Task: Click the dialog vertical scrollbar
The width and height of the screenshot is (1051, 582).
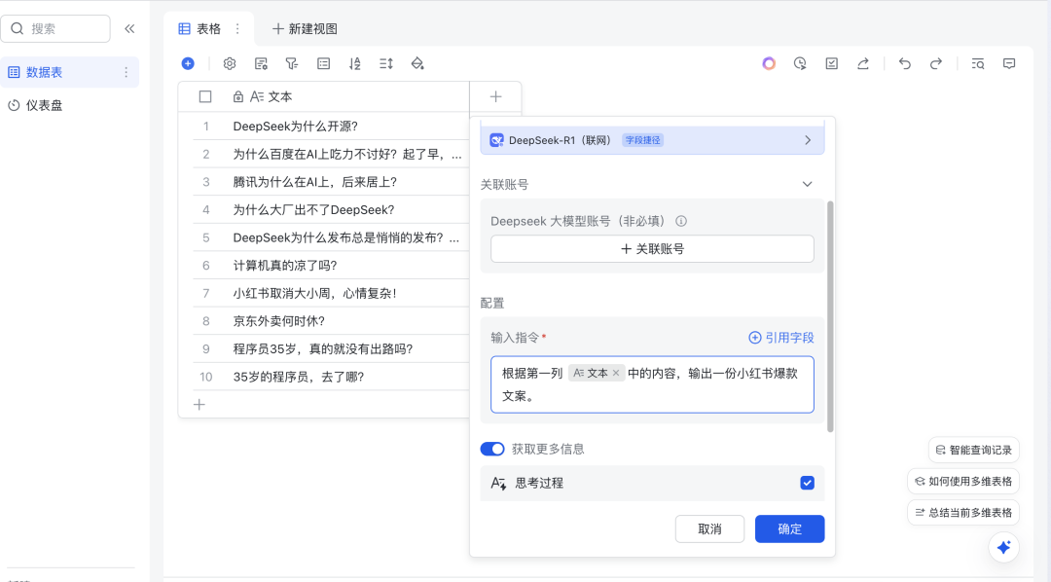Action: click(x=830, y=315)
